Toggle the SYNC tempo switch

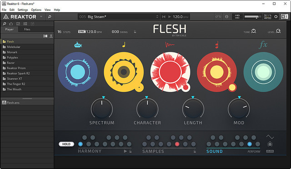(82, 31)
